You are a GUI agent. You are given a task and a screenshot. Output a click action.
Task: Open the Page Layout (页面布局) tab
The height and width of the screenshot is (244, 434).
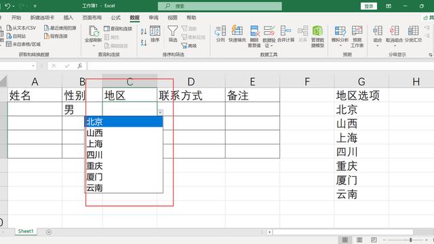point(92,18)
